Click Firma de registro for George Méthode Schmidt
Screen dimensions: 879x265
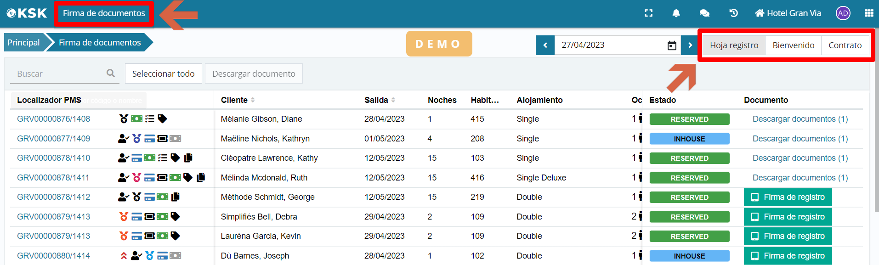click(x=788, y=197)
